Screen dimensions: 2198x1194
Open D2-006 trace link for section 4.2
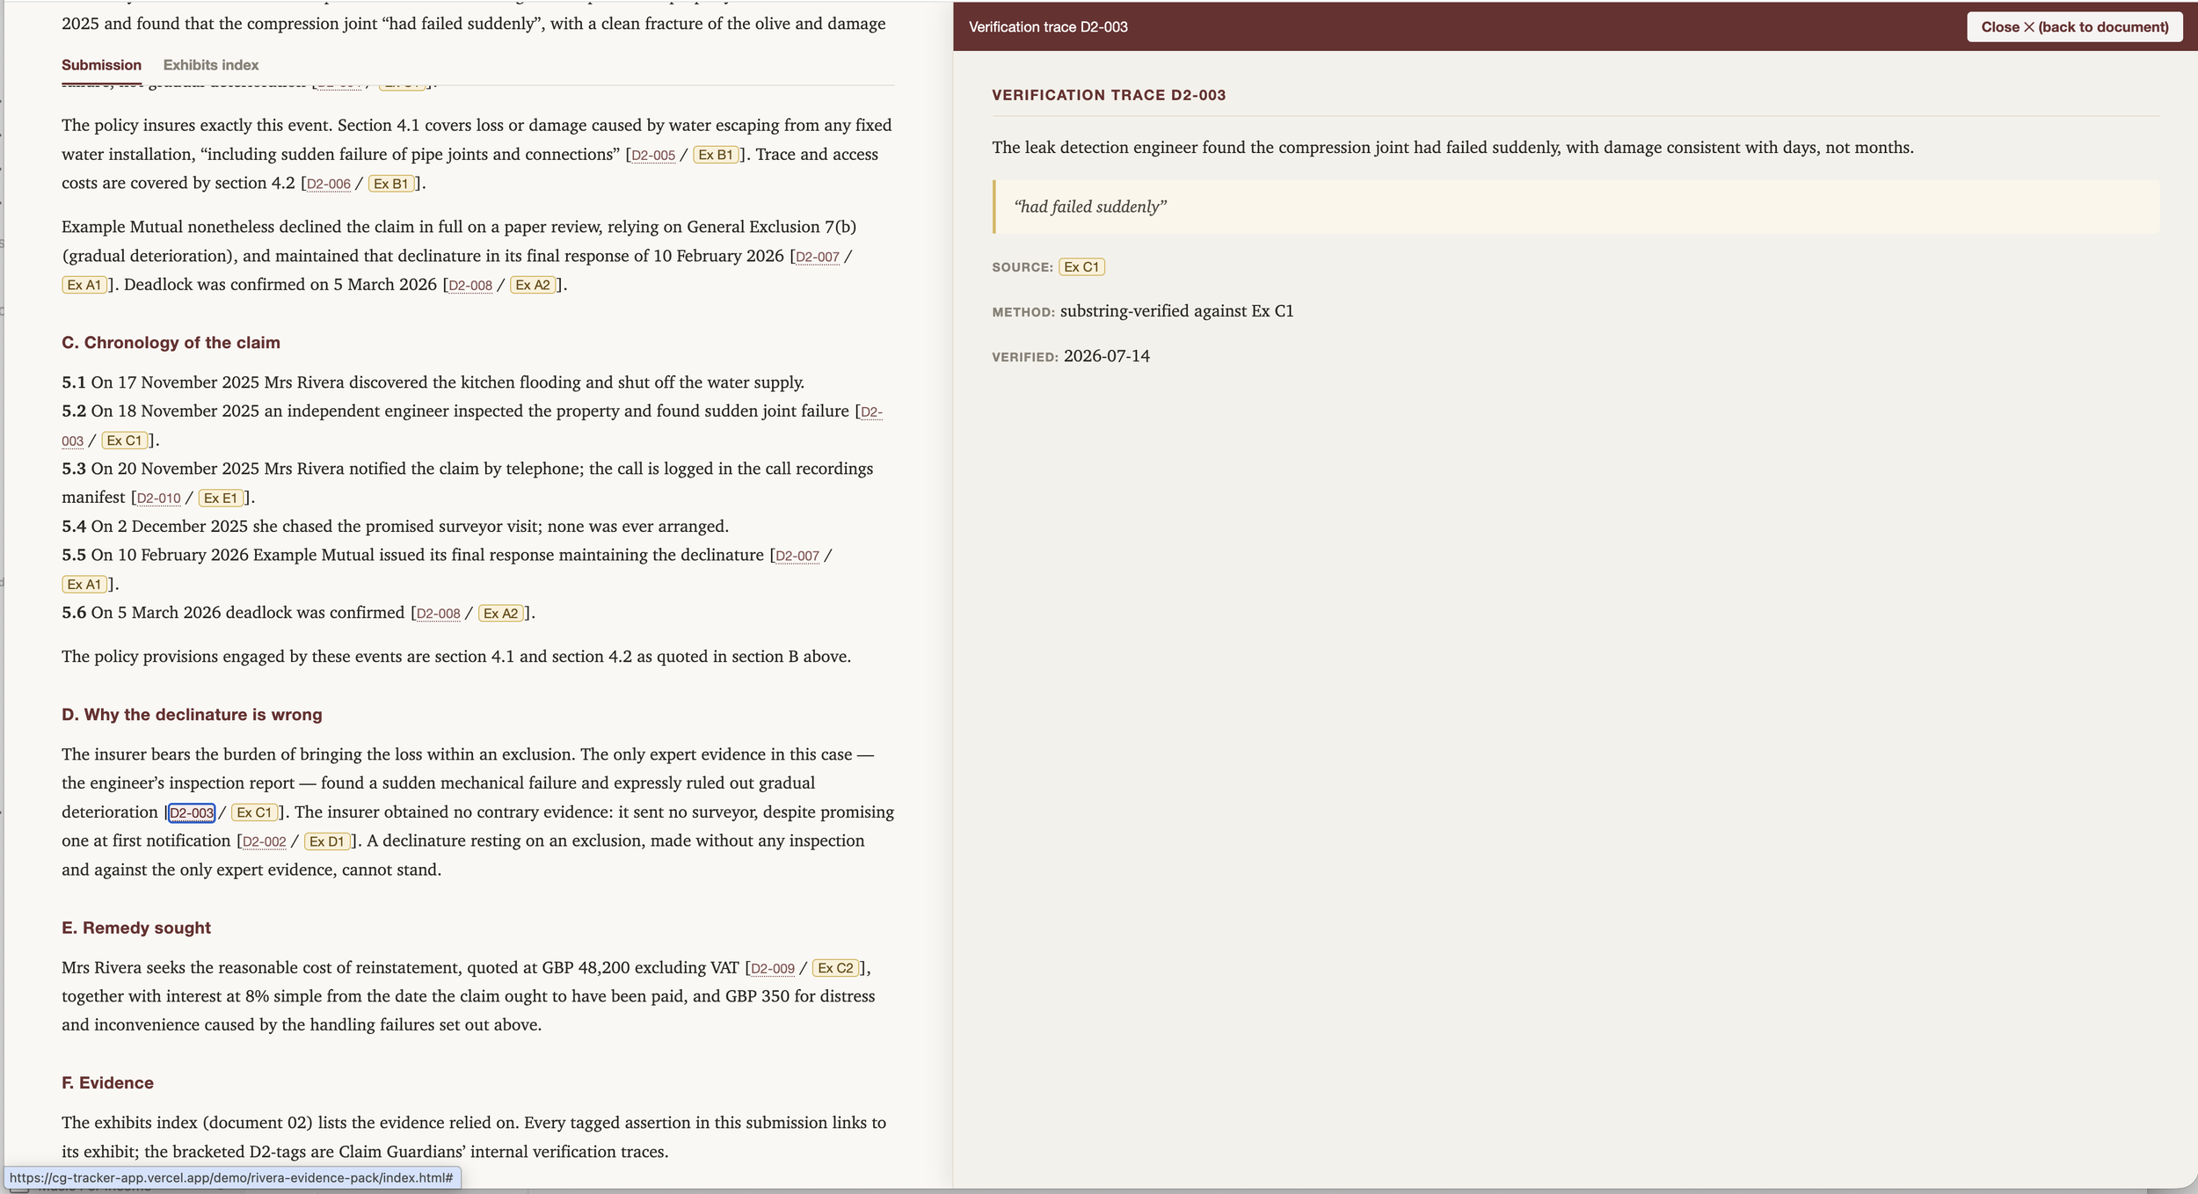[x=328, y=185]
